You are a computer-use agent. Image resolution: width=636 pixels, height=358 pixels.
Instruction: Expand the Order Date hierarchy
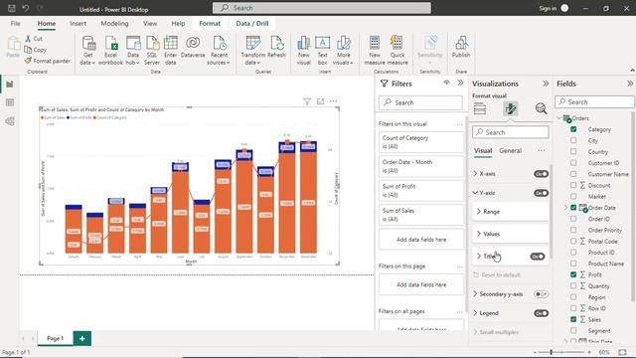566,208
